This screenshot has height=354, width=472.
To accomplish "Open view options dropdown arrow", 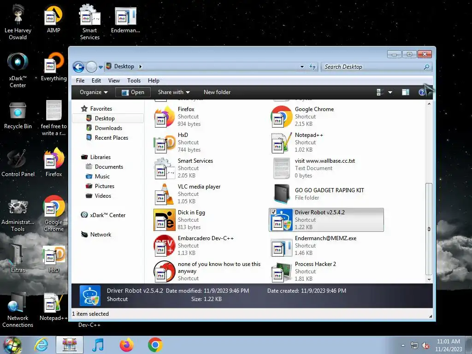I will pyautogui.click(x=390, y=92).
